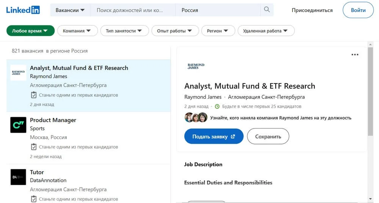Click the Подать заявку button

213,136
